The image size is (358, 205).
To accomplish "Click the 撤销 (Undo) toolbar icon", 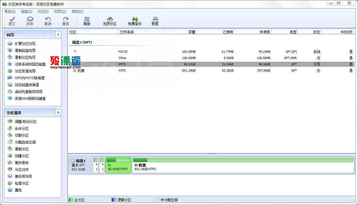I will (48, 21).
